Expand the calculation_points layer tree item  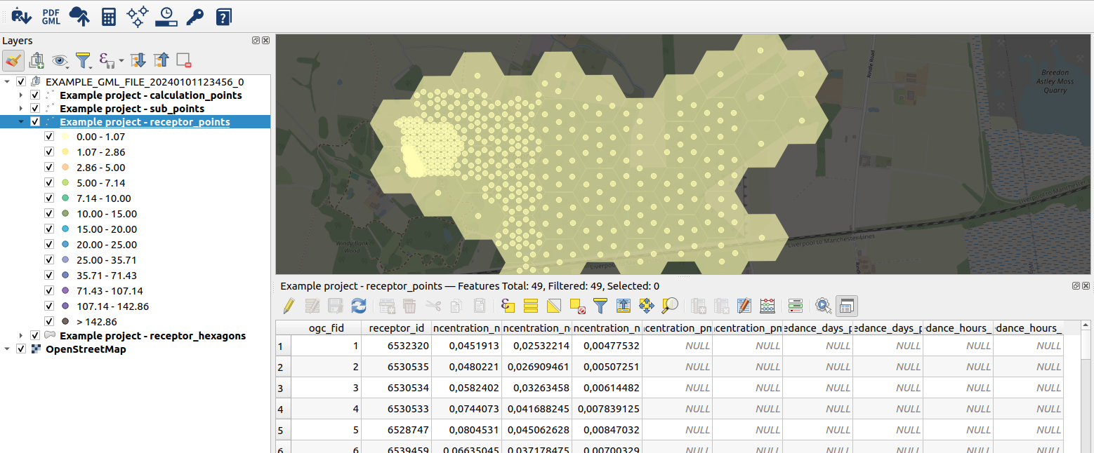20,95
